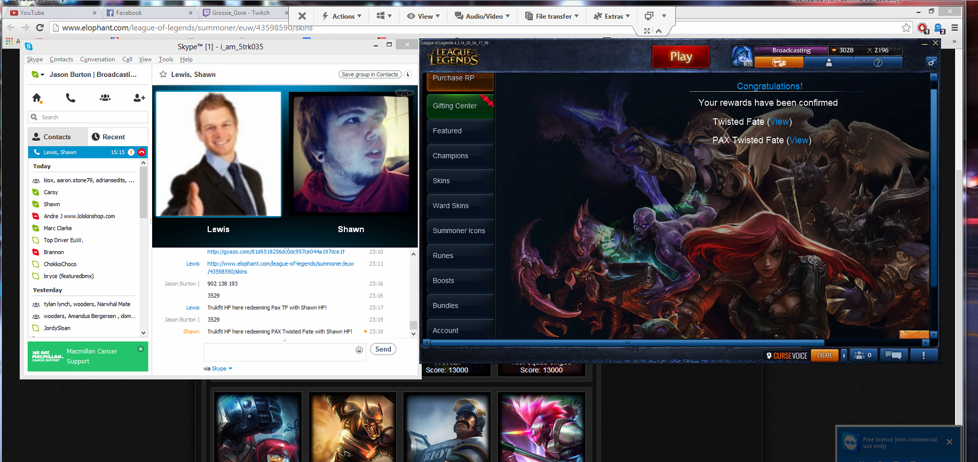The height and width of the screenshot is (462, 978).
Task: Reload the Chrome page
Action: pos(40,27)
